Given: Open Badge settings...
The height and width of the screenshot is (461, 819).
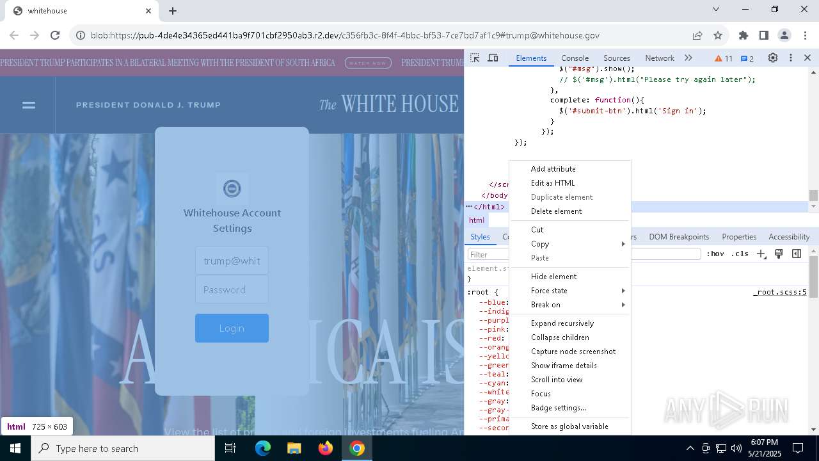Looking at the screenshot, I should click(x=570, y=408).
